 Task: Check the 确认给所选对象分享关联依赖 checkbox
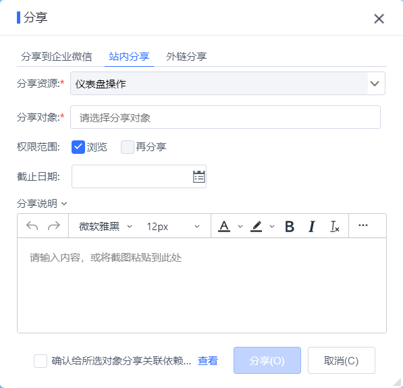coord(41,361)
